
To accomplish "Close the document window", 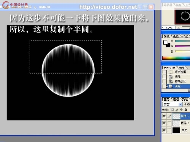I will [151, 7].
